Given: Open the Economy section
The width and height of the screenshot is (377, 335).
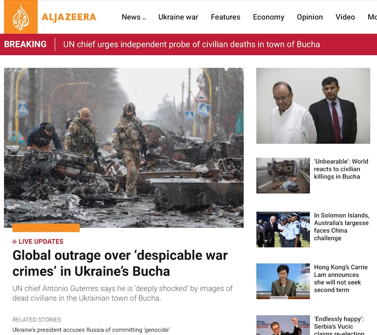Looking at the screenshot, I should (x=268, y=17).
